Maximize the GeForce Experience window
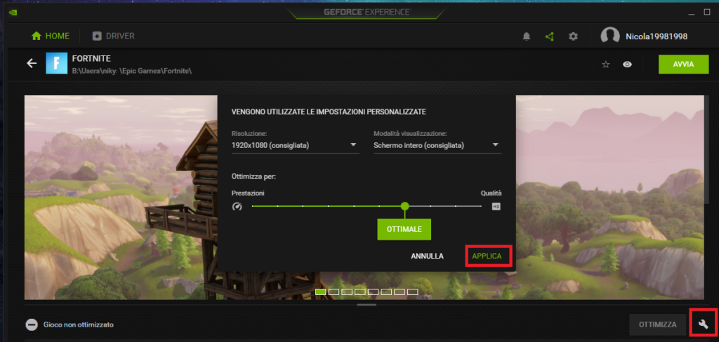 [707, 13]
